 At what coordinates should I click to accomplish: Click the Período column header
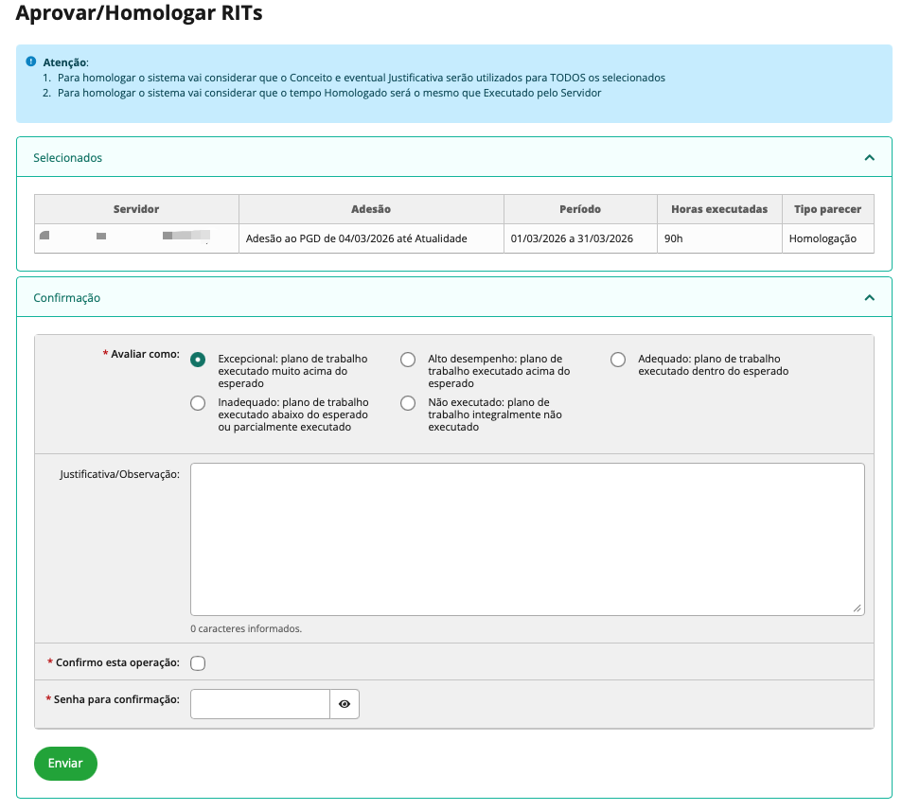580,209
